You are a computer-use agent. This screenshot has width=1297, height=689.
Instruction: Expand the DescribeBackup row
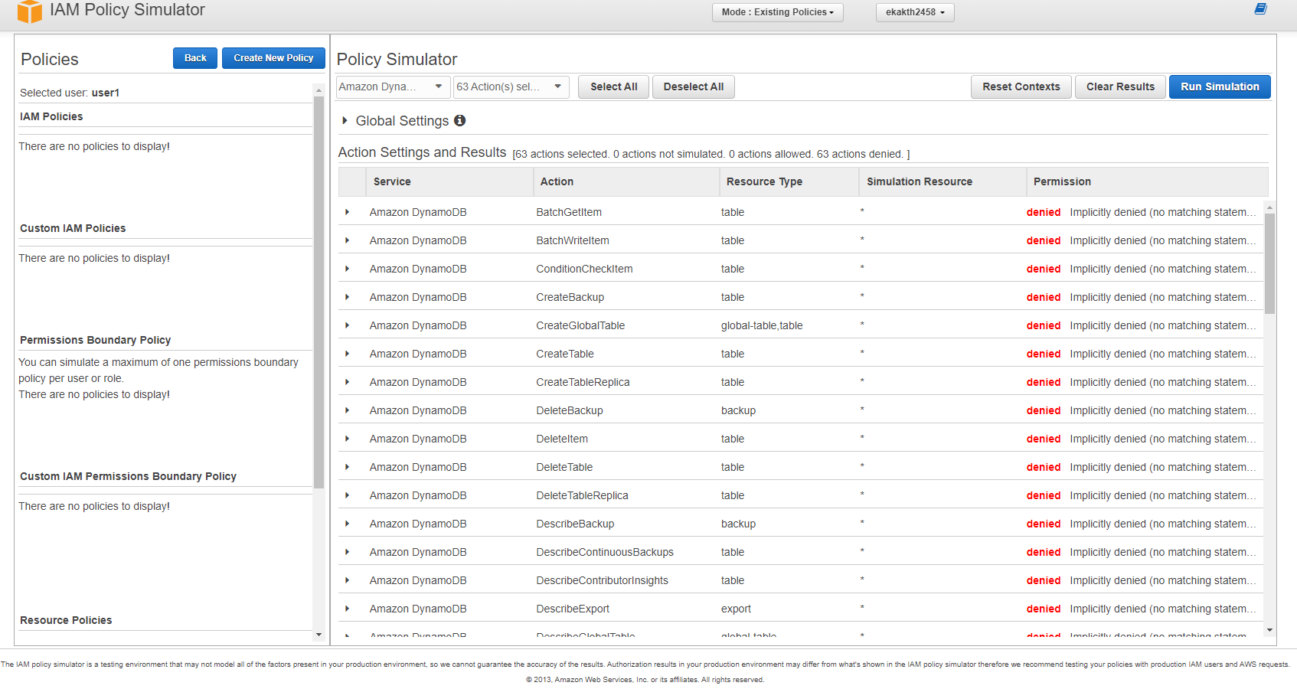(347, 524)
